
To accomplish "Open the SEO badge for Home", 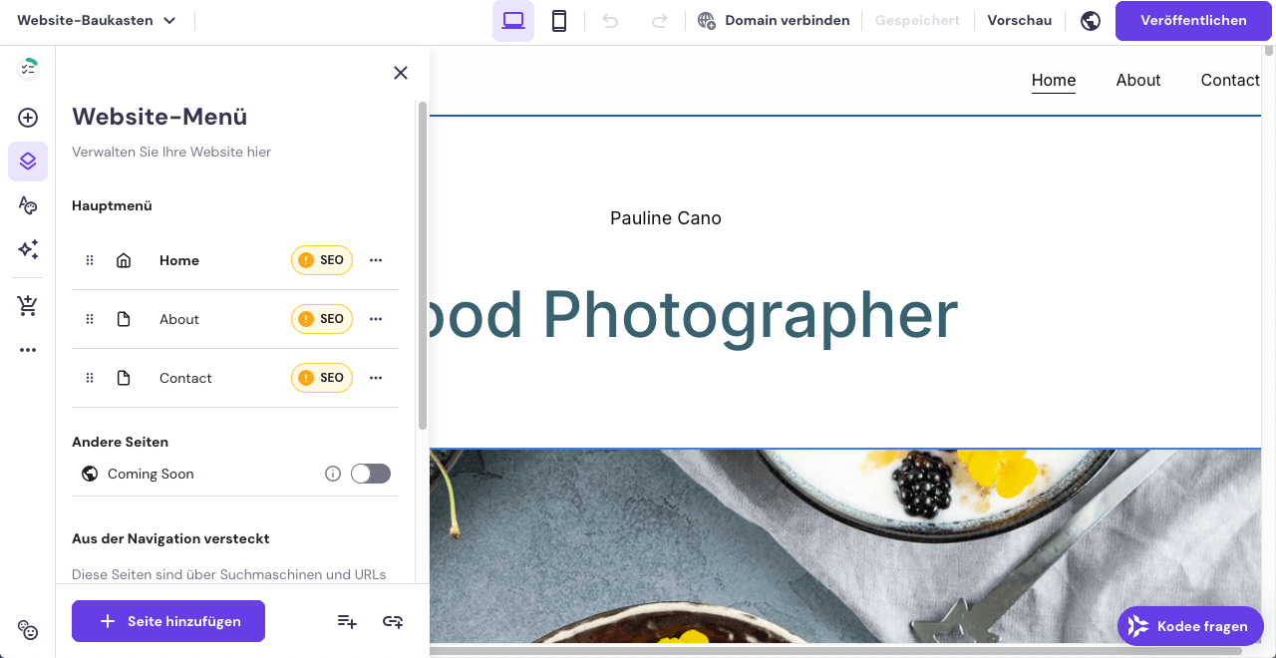I will pyautogui.click(x=322, y=260).
